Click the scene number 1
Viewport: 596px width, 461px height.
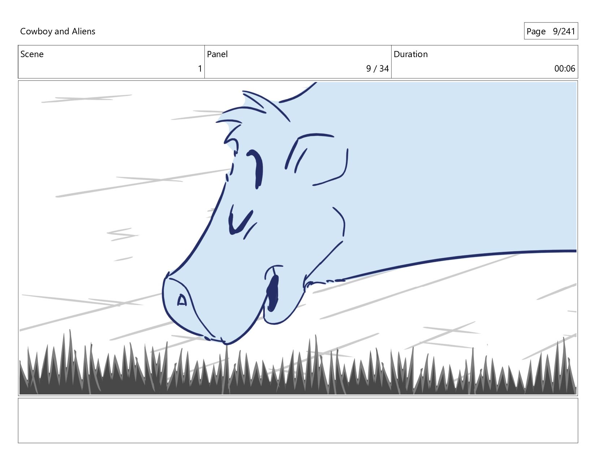200,68
